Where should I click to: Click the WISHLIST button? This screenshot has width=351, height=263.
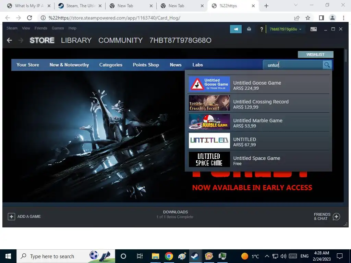pyautogui.click(x=315, y=54)
